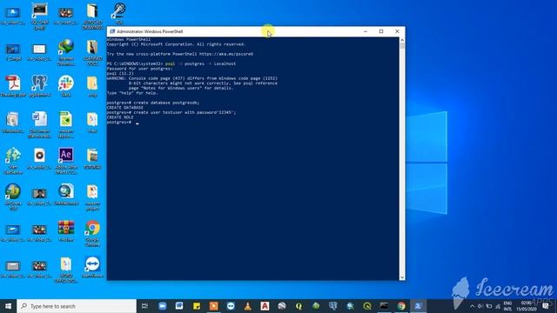
Task: Open the notification center icon
Action: [x=546, y=306]
